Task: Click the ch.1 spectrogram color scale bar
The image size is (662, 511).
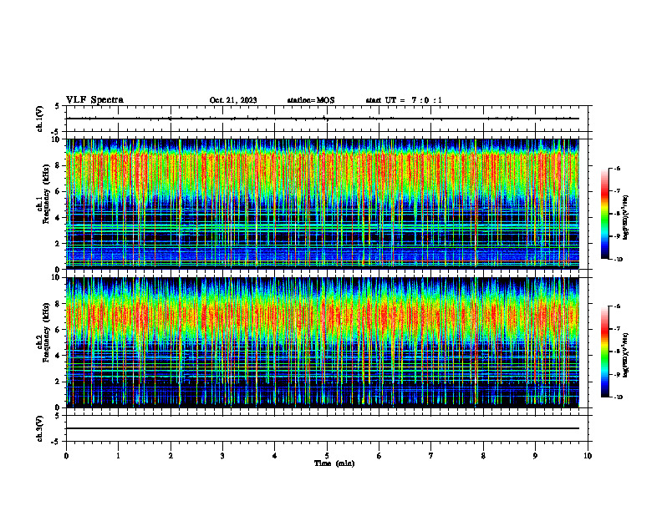Action: click(x=604, y=214)
